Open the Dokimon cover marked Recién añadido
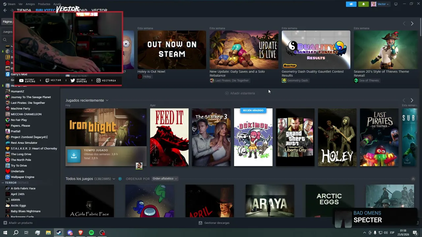 (253, 137)
